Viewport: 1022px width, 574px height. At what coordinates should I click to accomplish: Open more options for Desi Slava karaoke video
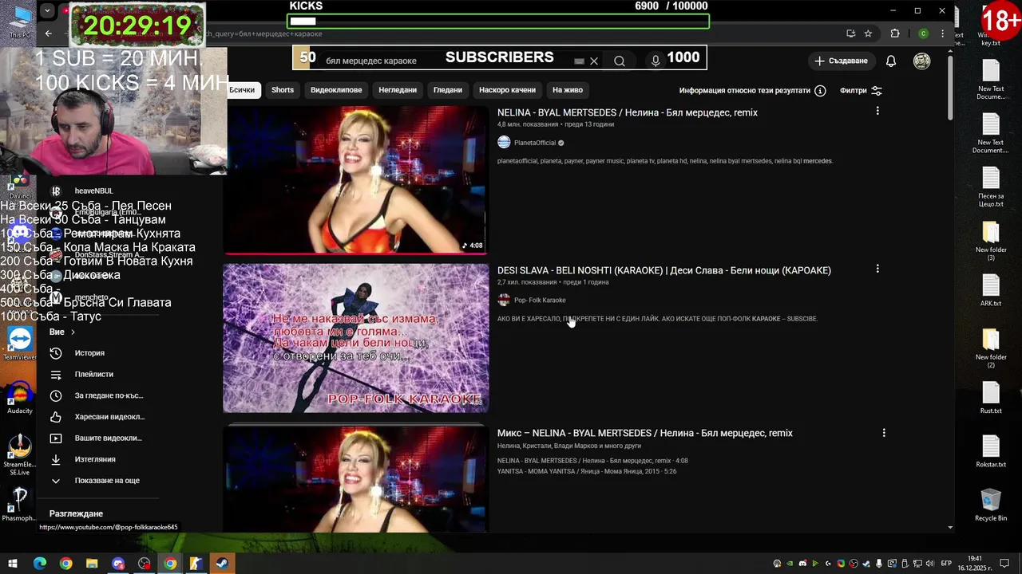877,269
